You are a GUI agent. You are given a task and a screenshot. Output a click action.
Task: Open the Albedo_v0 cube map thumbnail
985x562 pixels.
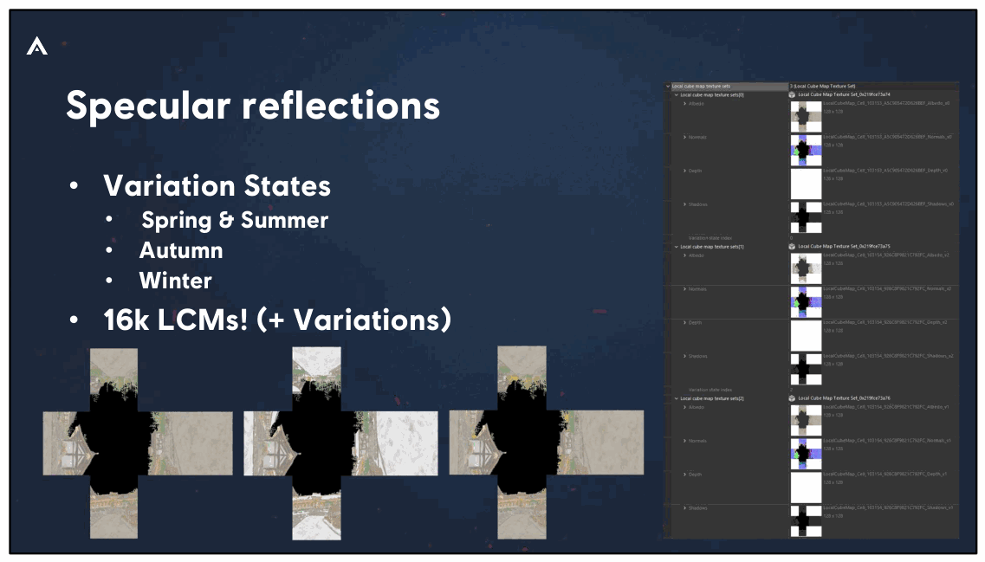(806, 116)
